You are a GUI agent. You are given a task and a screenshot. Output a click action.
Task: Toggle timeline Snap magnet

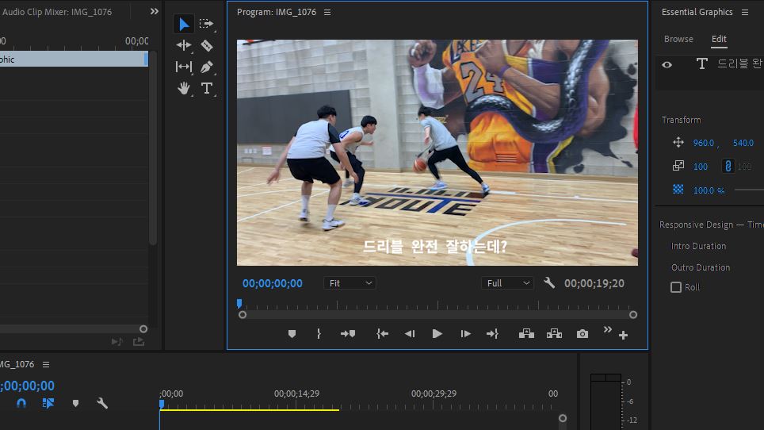[x=21, y=403]
